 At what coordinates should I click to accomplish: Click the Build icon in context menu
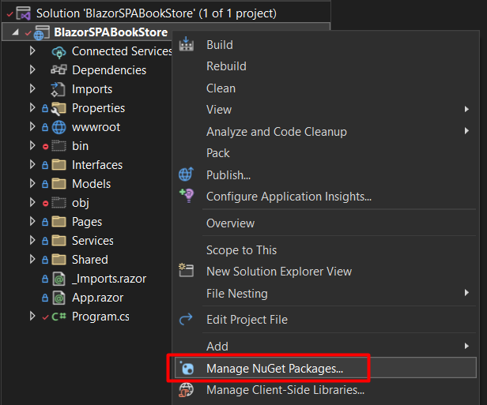pos(187,45)
